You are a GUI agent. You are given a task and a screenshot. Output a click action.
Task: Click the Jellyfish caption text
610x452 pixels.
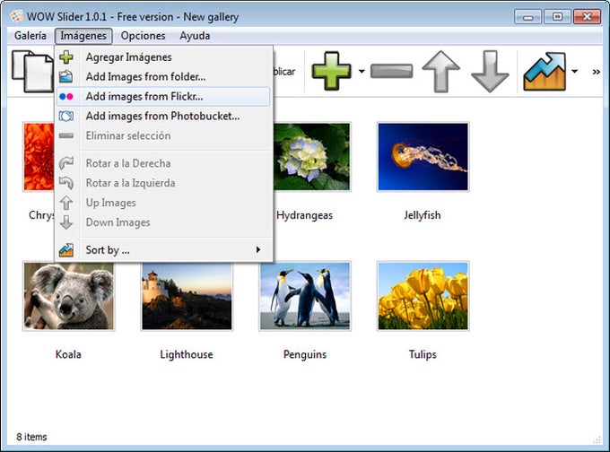click(x=423, y=215)
